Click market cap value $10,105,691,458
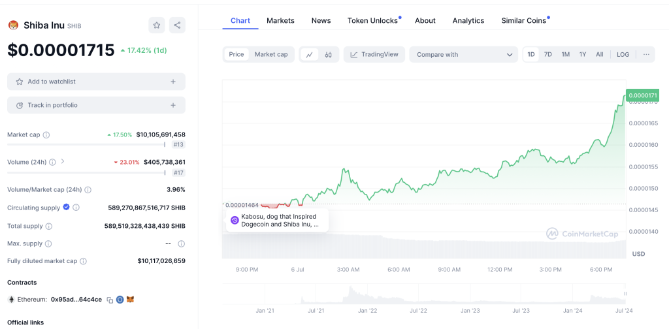This screenshot has height=329, width=669. pyautogui.click(x=161, y=134)
